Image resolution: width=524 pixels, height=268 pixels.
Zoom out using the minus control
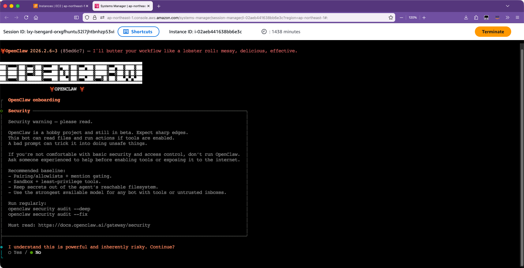point(401,17)
